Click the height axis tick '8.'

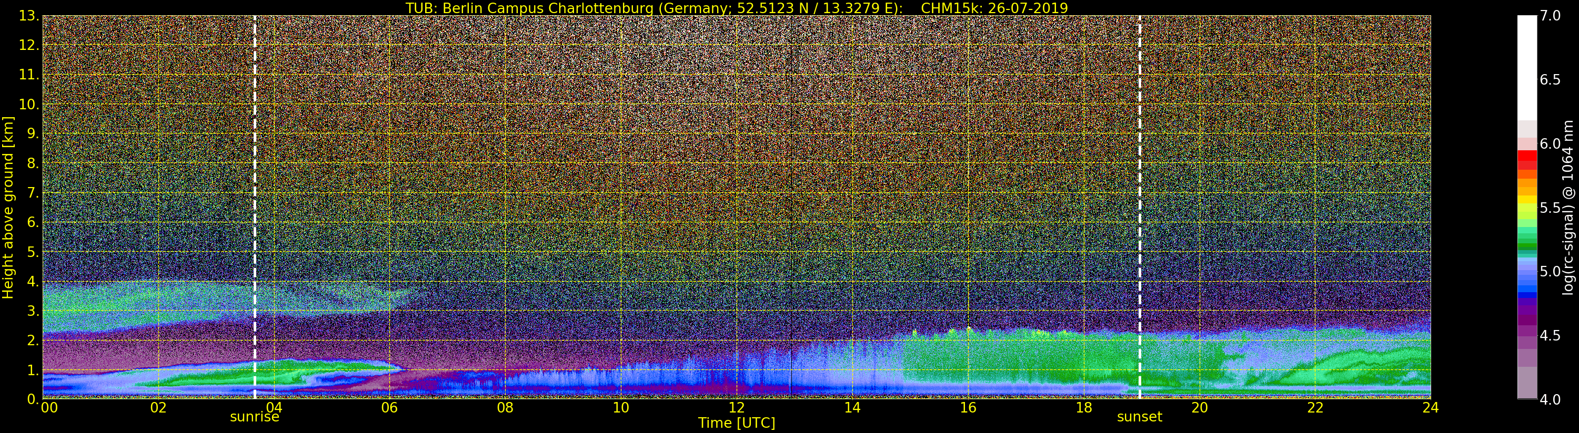coord(33,163)
